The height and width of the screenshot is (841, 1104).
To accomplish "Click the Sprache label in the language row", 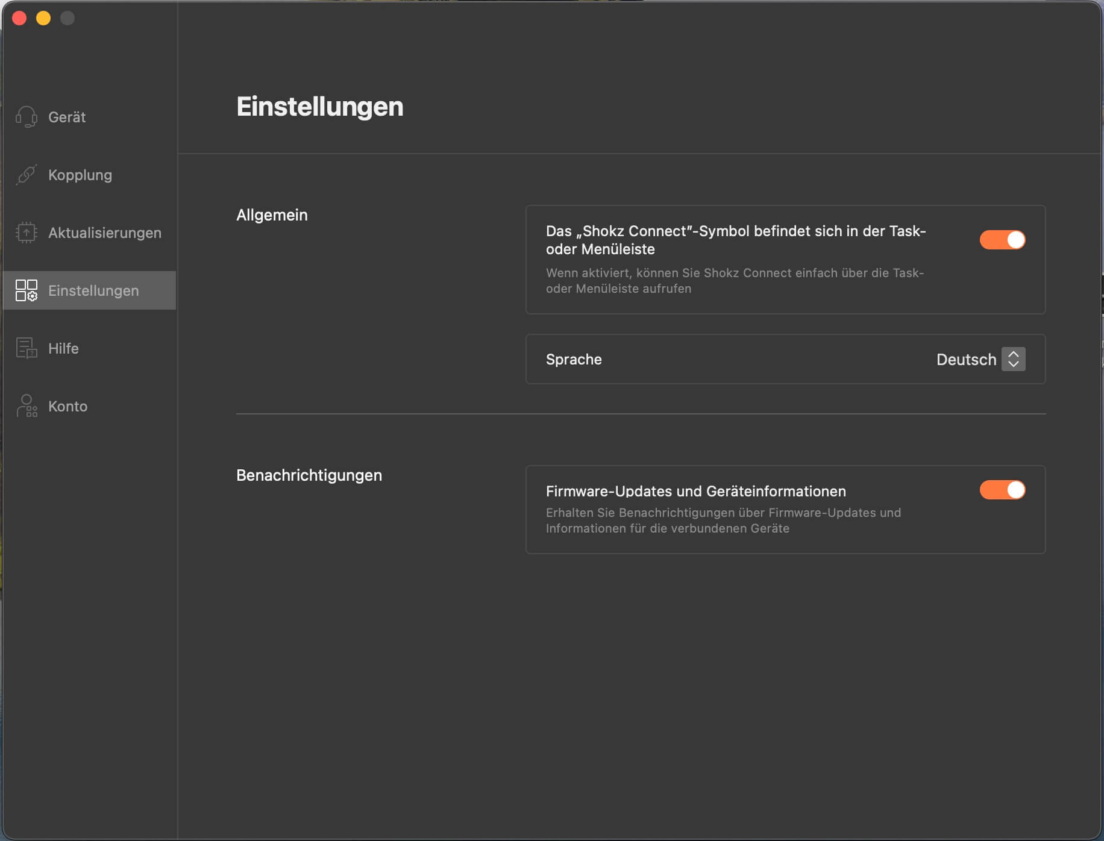I will (x=574, y=359).
